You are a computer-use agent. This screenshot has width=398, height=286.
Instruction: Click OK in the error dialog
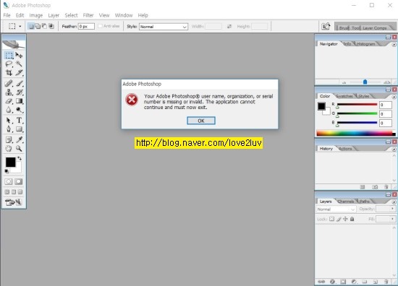click(x=201, y=121)
